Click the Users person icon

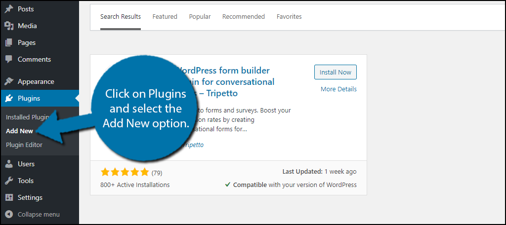[x=9, y=164]
